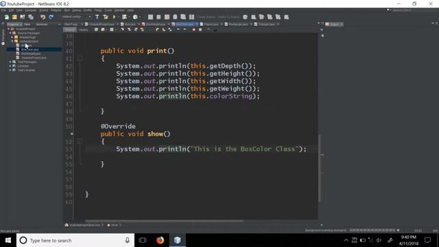
Task: Open the Window menu
Action: click(x=119, y=10)
